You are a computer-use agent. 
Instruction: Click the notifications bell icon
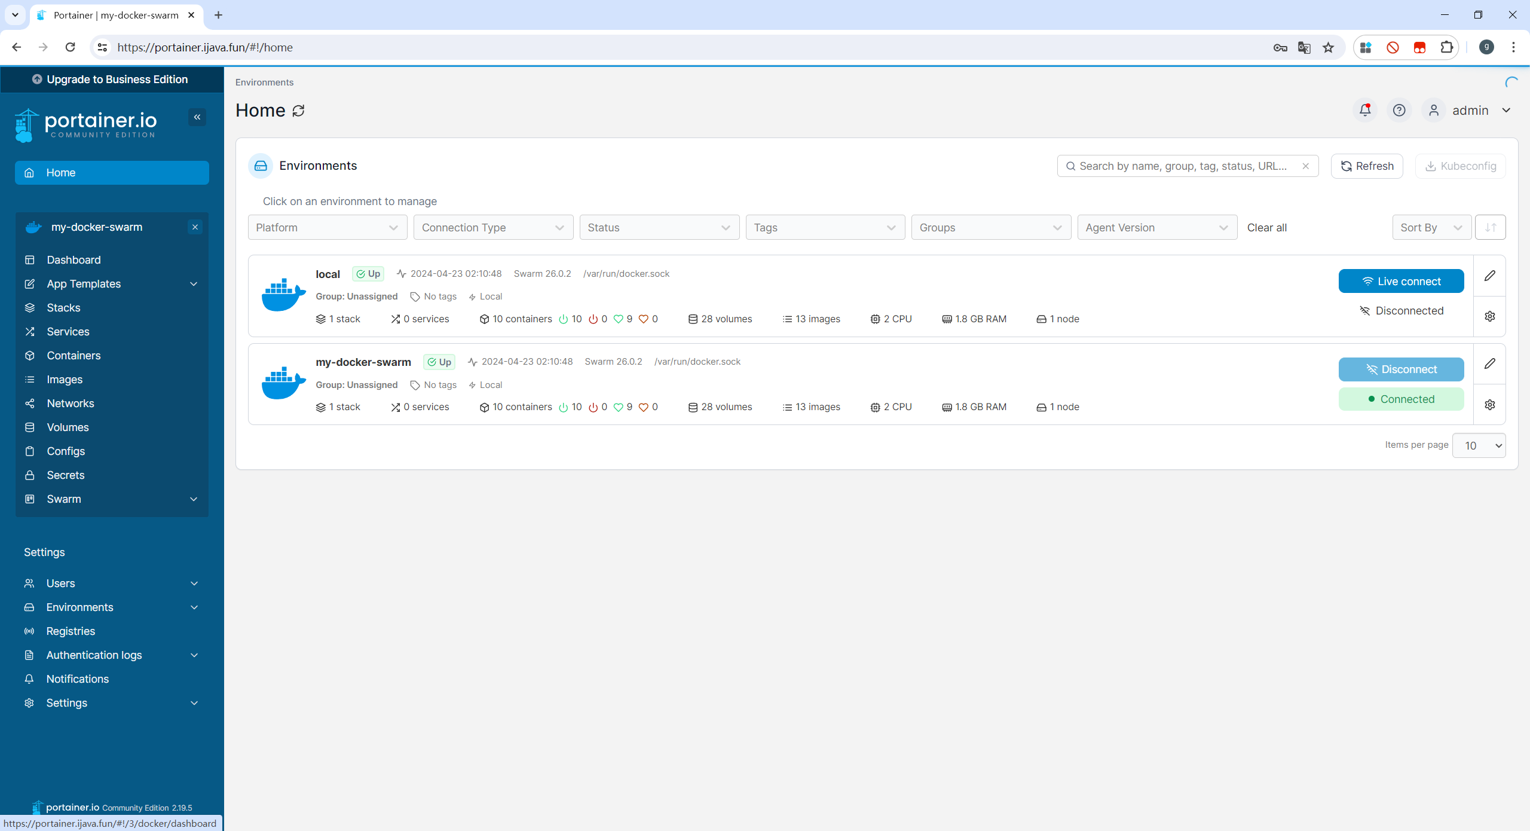point(1365,110)
